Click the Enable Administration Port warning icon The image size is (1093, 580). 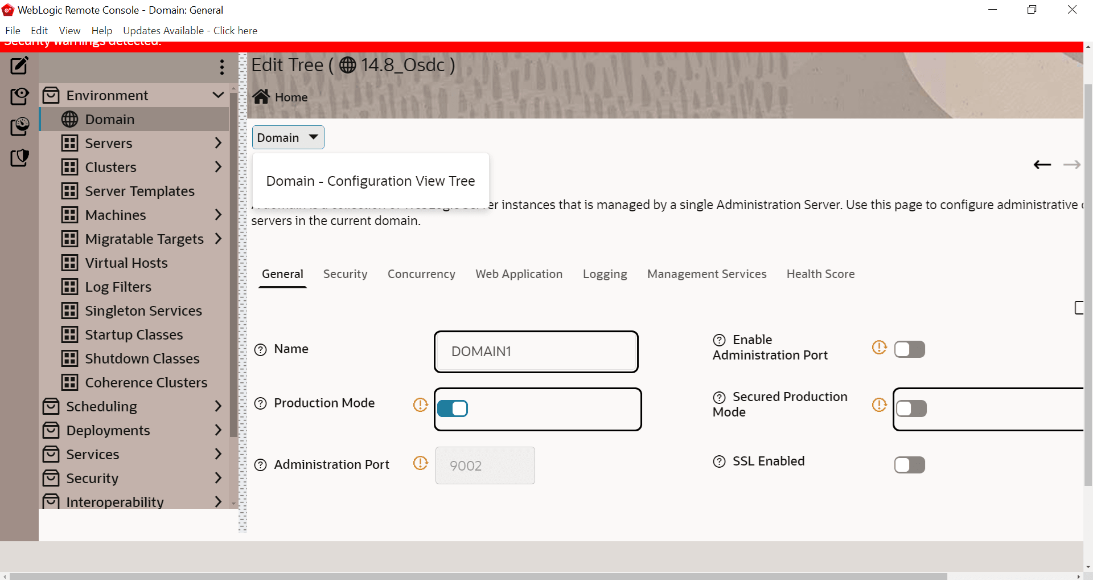pyautogui.click(x=880, y=347)
